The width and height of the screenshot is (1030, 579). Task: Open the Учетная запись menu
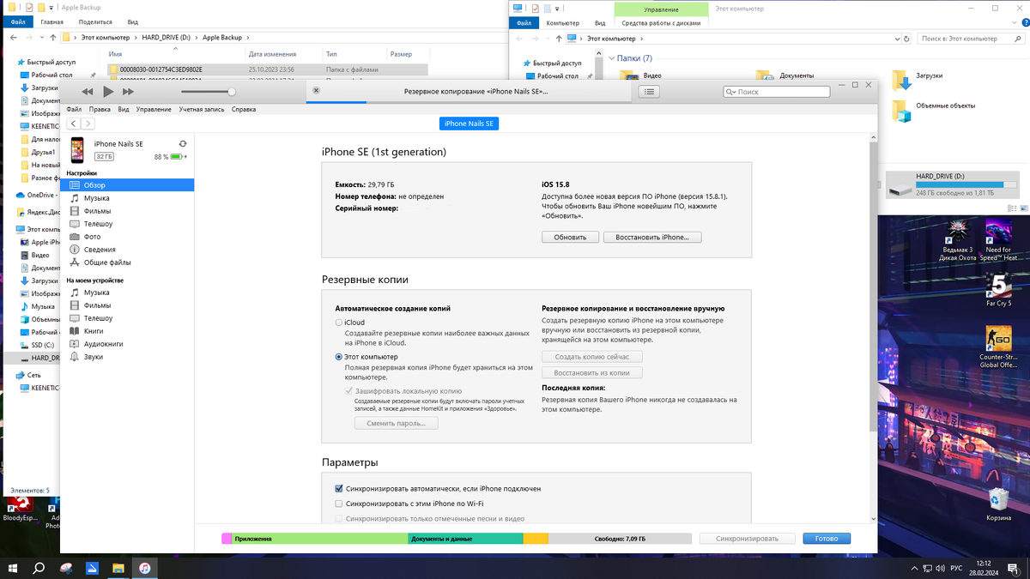(202, 109)
